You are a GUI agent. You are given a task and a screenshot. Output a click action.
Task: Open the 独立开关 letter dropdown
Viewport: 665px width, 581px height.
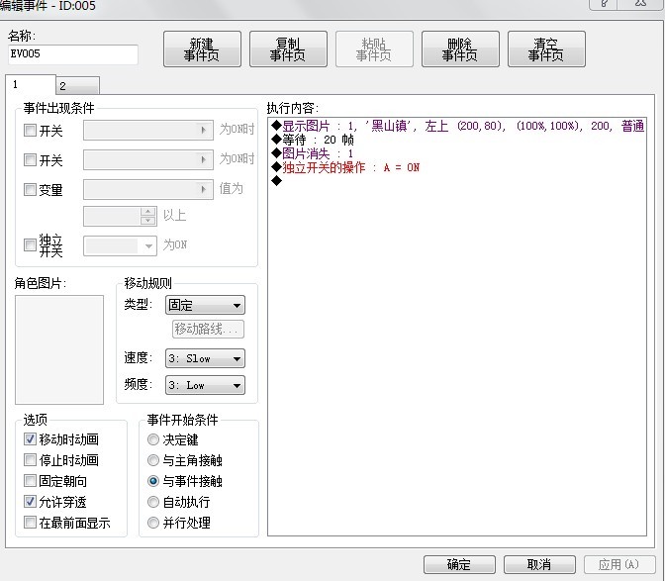click(x=120, y=245)
